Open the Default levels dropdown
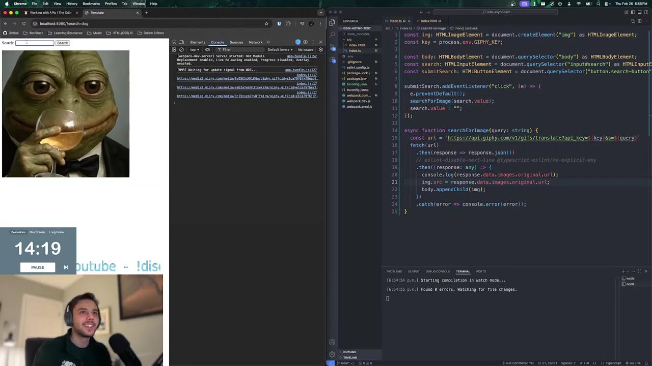Image resolution: width=652 pixels, height=366 pixels. pyautogui.click(x=281, y=50)
